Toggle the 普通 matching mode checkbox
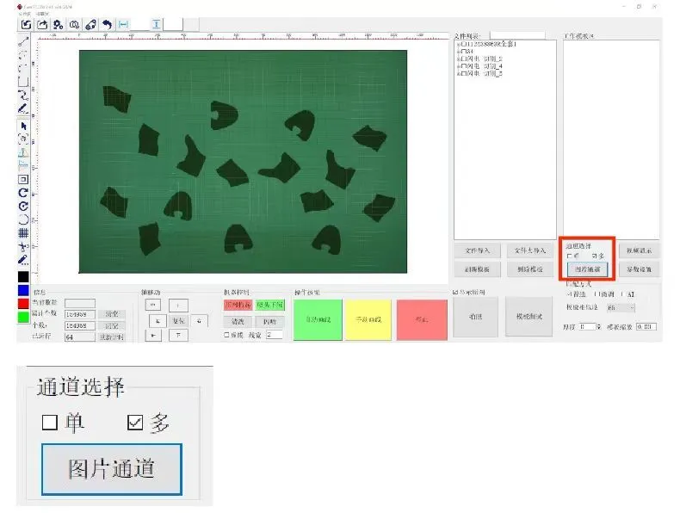This screenshot has height=513, width=680. tap(569, 294)
